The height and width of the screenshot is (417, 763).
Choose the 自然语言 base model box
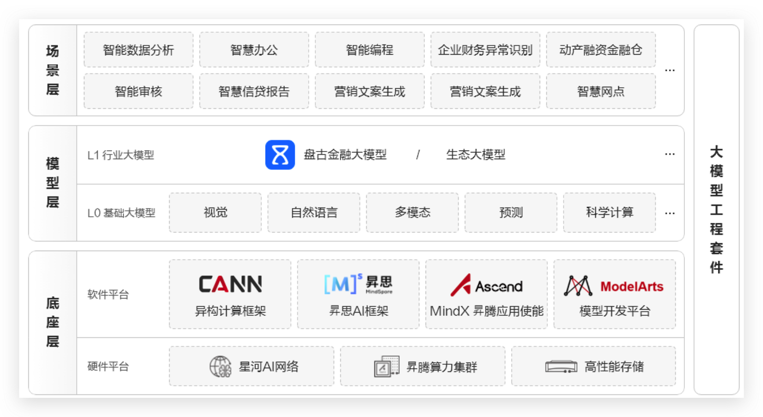point(314,212)
